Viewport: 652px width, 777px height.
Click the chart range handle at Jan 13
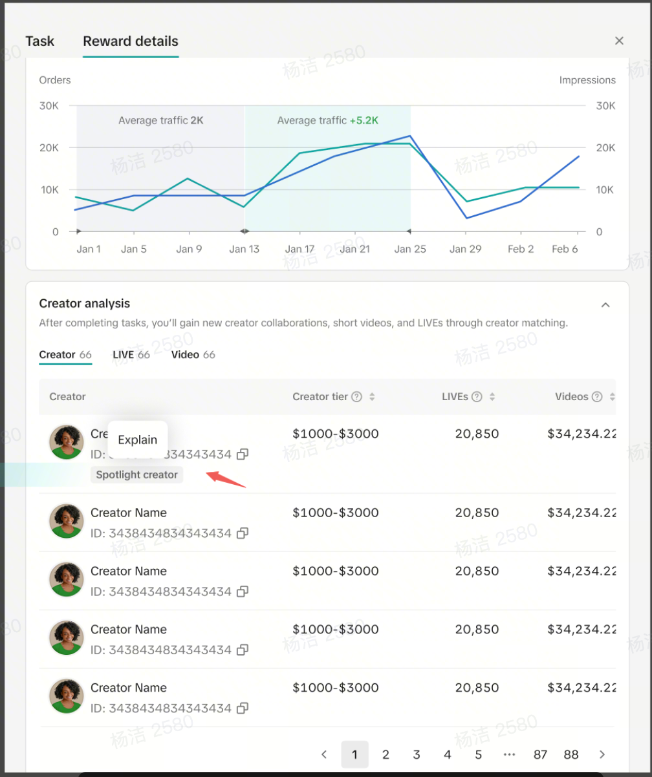coord(244,231)
